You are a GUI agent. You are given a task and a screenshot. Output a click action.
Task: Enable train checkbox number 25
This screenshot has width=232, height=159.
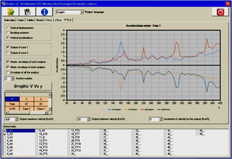pyautogui.click(x=101, y=131)
